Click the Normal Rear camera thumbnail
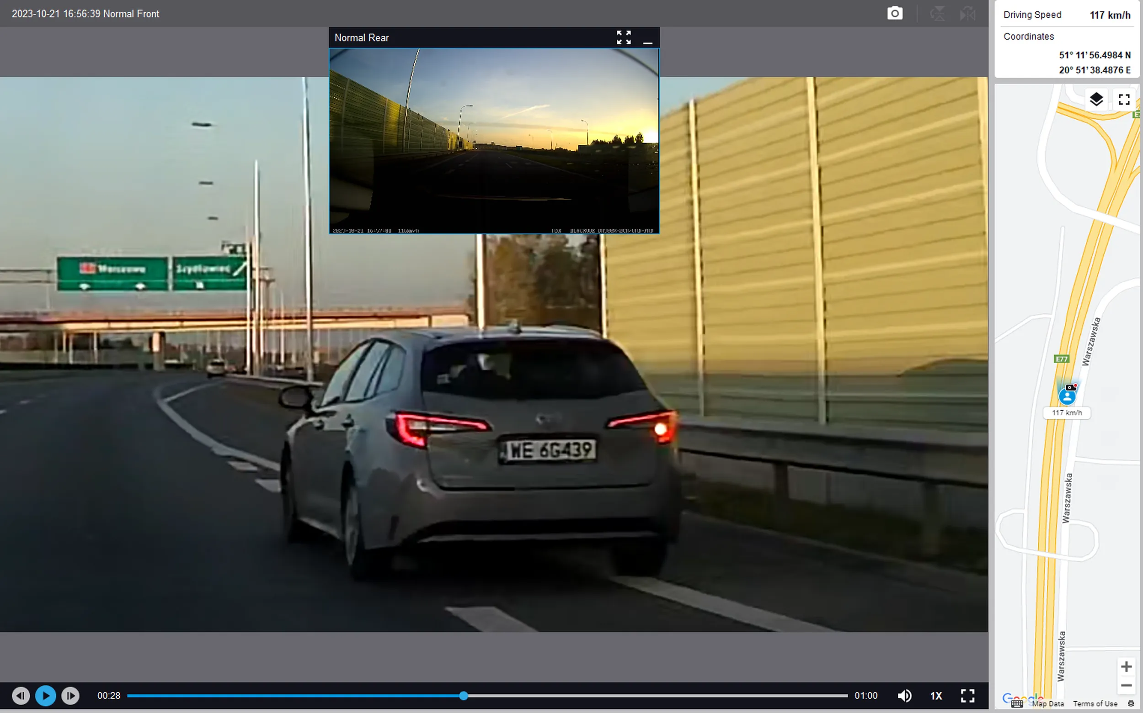Image resolution: width=1143 pixels, height=713 pixels. pyautogui.click(x=494, y=141)
